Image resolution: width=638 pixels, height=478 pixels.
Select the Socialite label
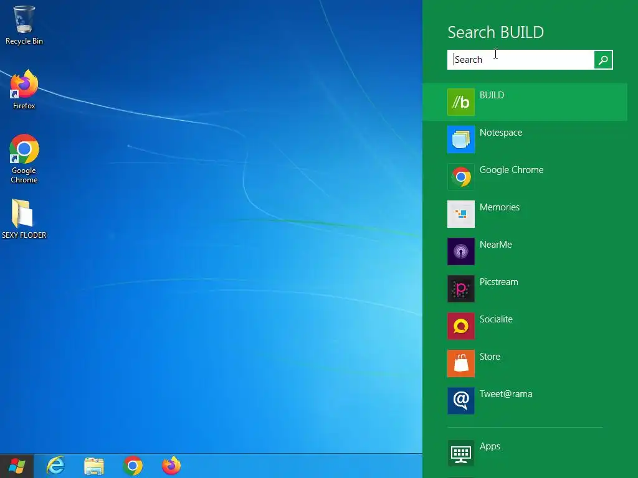[496, 319]
